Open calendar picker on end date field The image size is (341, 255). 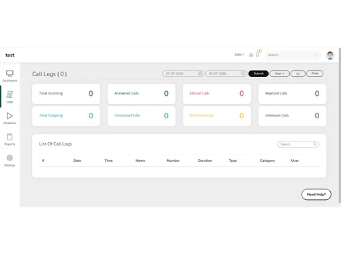[243, 73]
